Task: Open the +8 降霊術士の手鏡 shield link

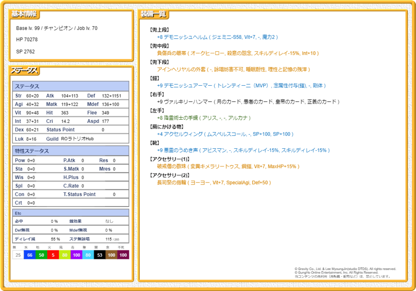Action: [204, 118]
